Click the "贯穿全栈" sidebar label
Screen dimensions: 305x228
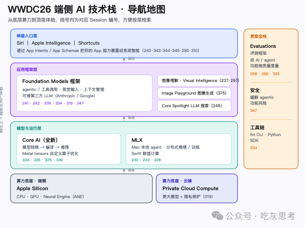[258, 36]
